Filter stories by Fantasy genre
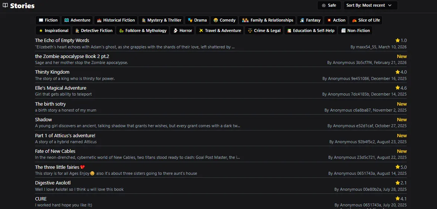 [310, 20]
